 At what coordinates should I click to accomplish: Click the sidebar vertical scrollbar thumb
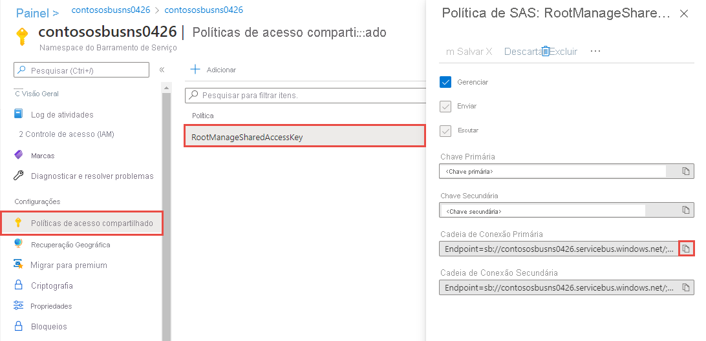(x=166, y=217)
